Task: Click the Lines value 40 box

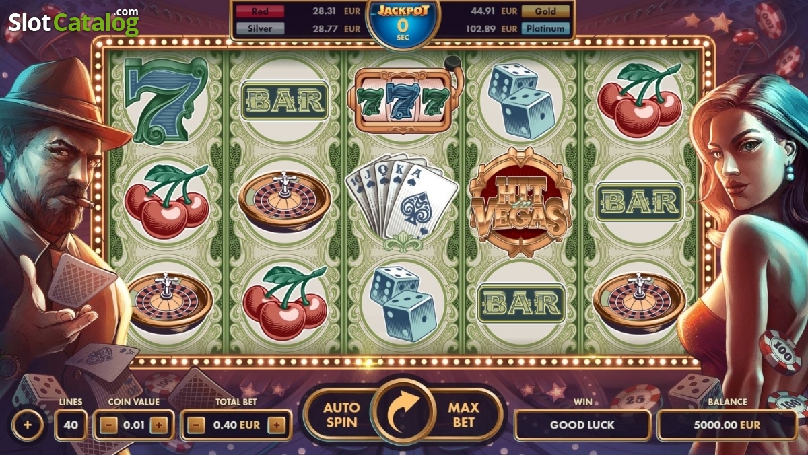Action: pos(70,425)
